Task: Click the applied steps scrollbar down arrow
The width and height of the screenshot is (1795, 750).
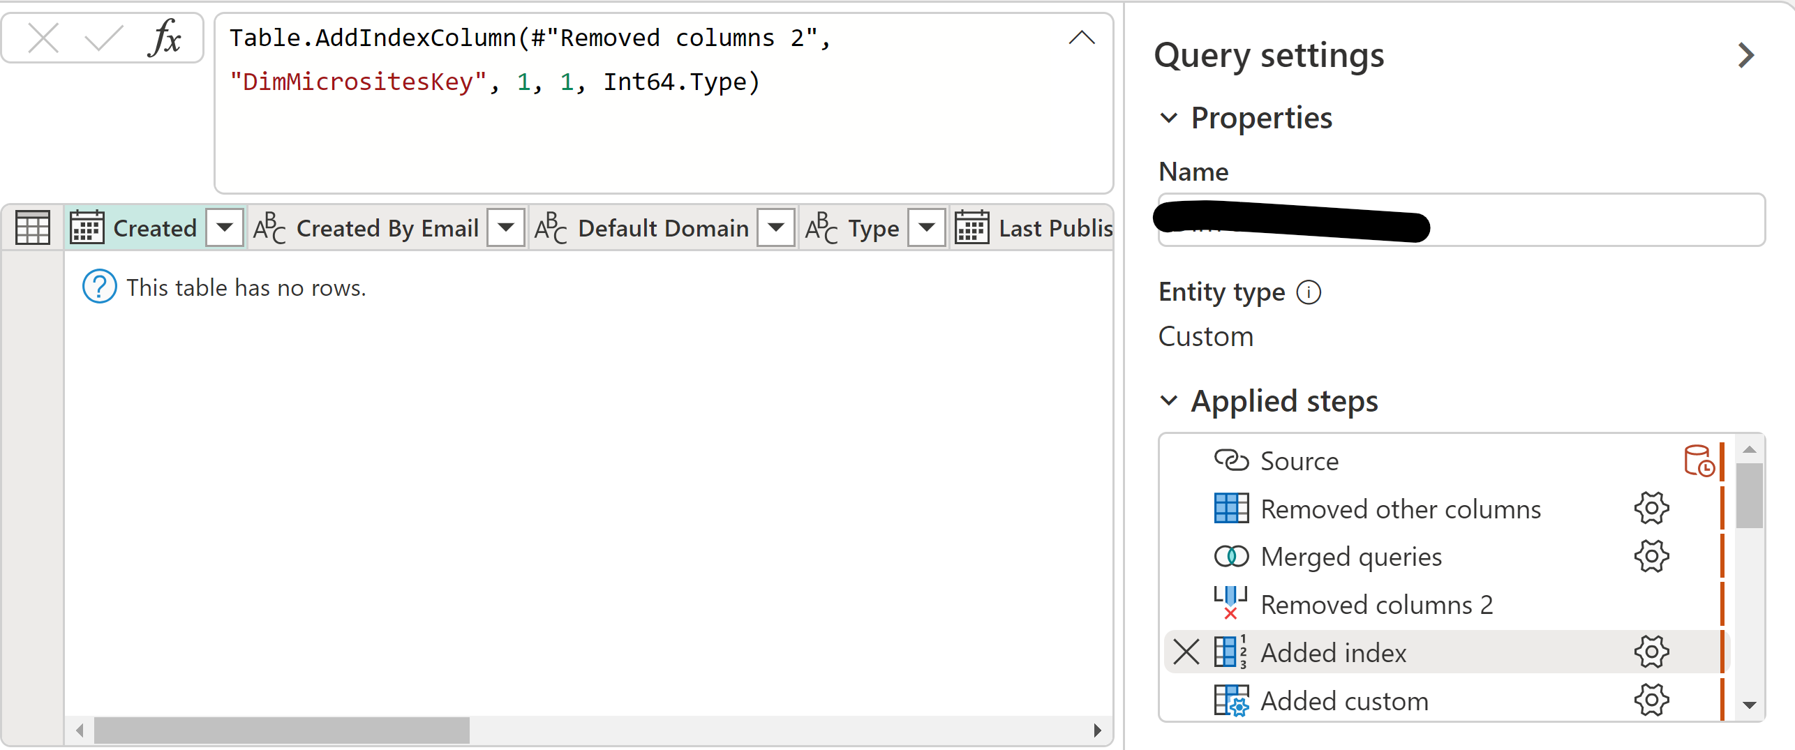Action: coord(1749,705)
